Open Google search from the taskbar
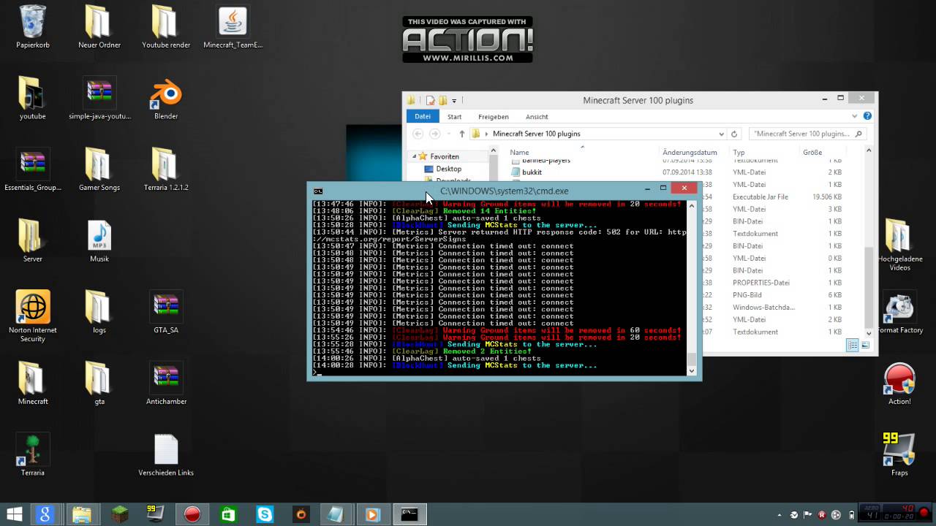 pos(45,514)
